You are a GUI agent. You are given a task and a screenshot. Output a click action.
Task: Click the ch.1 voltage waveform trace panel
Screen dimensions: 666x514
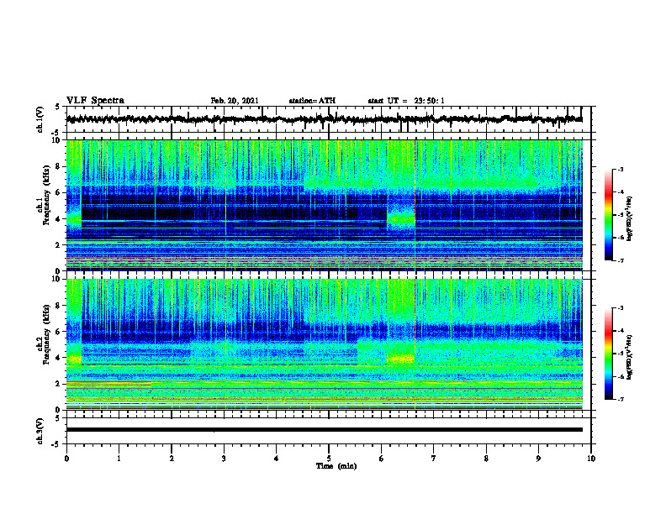pos(329,119)
